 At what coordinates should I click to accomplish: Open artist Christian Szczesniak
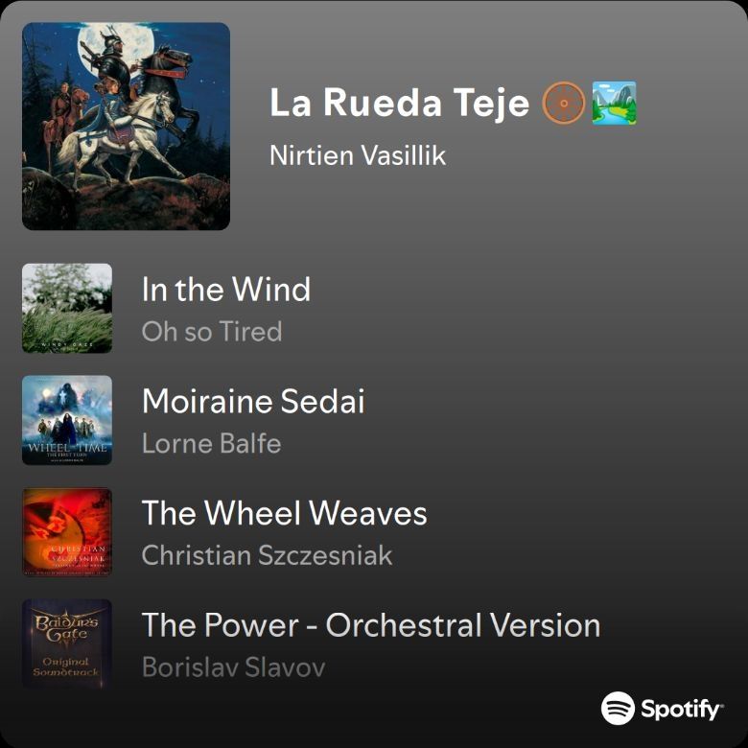(x=268, y=555)
